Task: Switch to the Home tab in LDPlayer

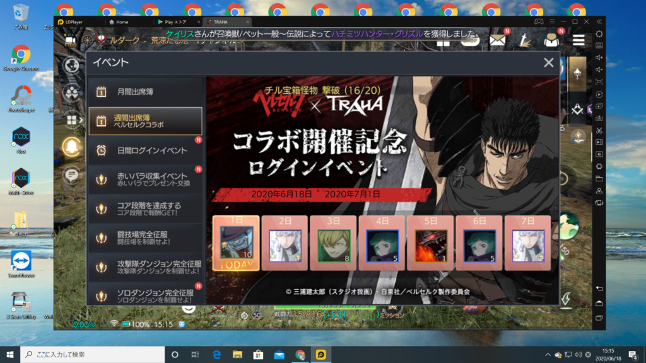Action: [x=119, y=22]
